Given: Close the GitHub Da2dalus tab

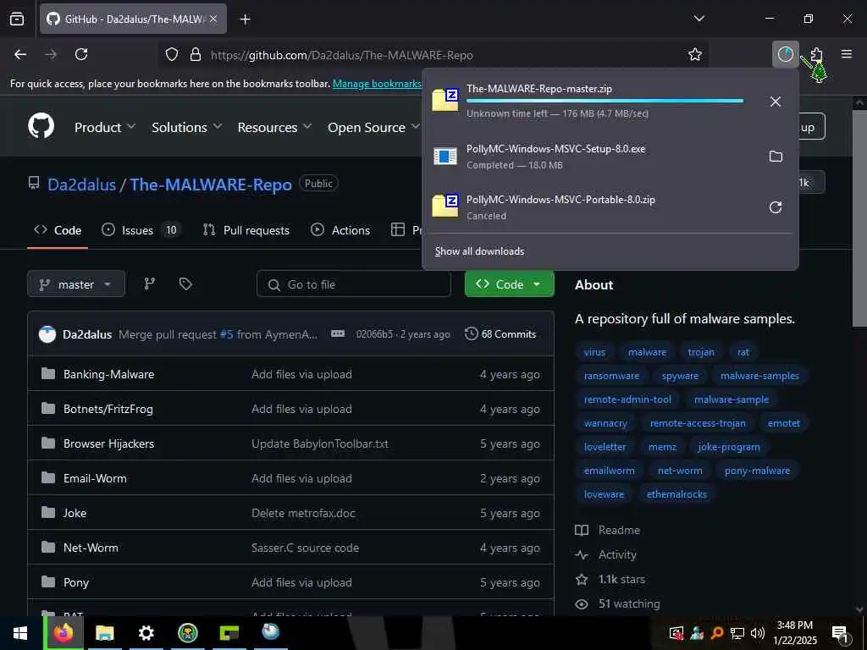Looking at the screenshot, I should [213, 19].
